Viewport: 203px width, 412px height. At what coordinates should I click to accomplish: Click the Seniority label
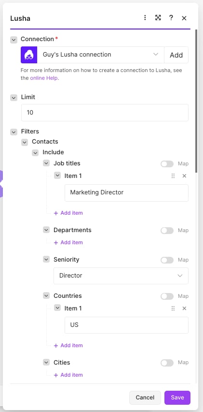pos(66,259)
